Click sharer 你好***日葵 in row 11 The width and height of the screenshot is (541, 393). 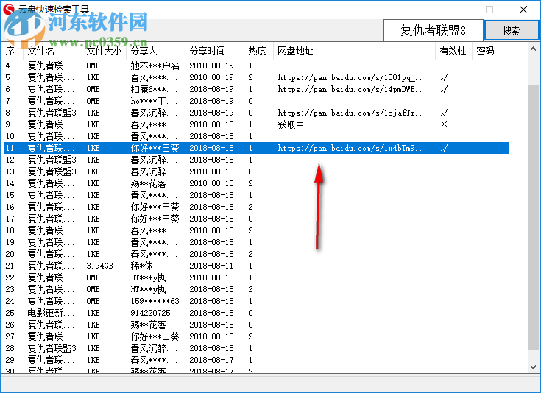155,148
